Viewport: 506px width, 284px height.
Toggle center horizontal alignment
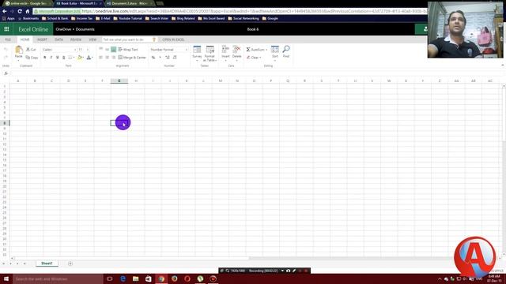coord(108,58)
